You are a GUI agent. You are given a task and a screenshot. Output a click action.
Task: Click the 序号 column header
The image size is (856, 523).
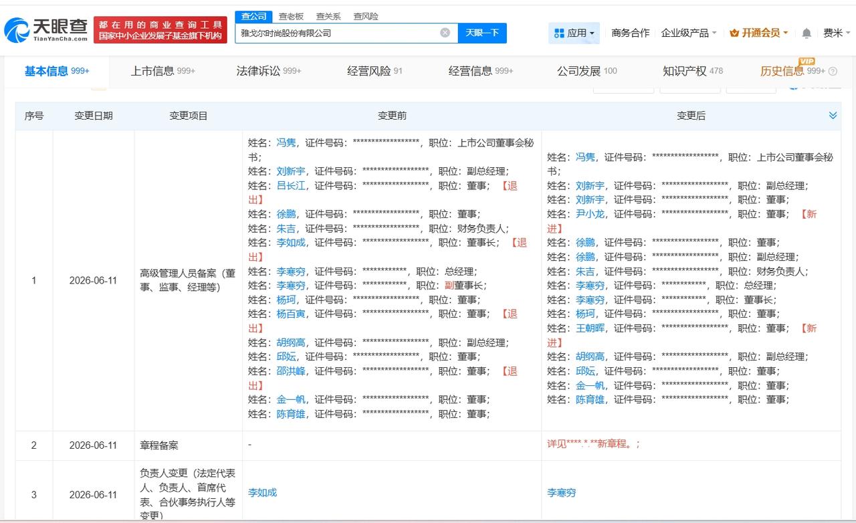tap(34, 116)
